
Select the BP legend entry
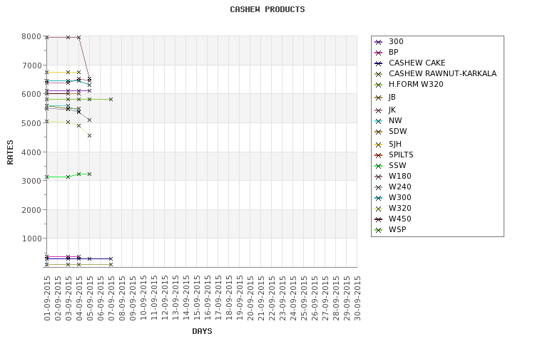point(386,52)
